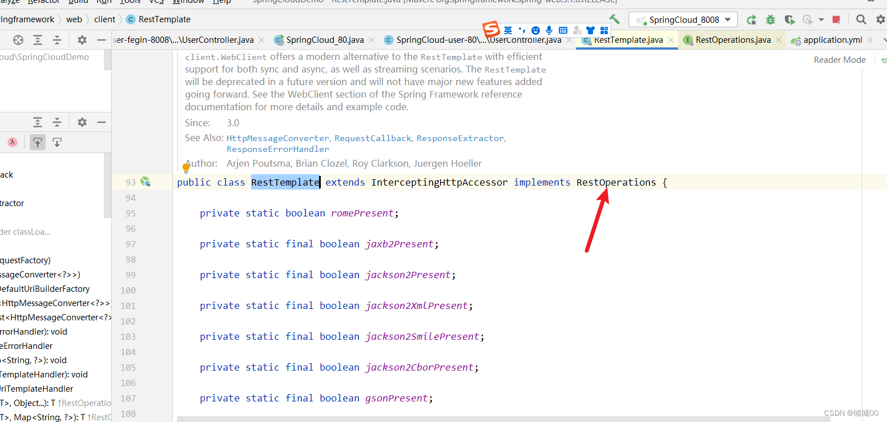Toggle lambdas display in Structure panel
Image resolution: width=887 pixels, height=422 pixels.
tap(13, 142)
